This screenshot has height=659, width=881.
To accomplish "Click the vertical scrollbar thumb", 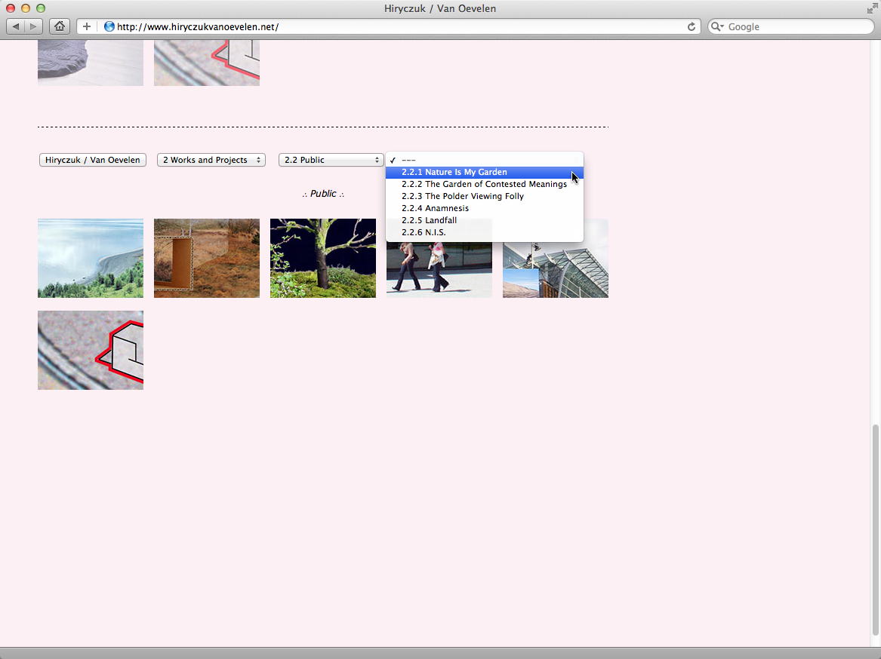I will point(875,528).
